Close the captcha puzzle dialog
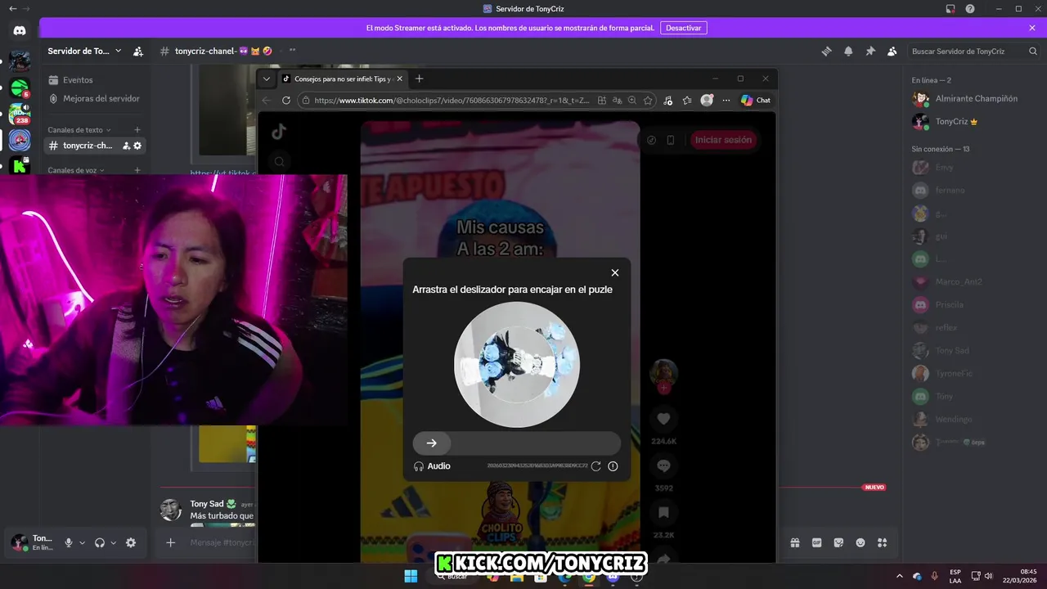The width and height of the screenshot is (1047, 589). [x=615, y=272]
